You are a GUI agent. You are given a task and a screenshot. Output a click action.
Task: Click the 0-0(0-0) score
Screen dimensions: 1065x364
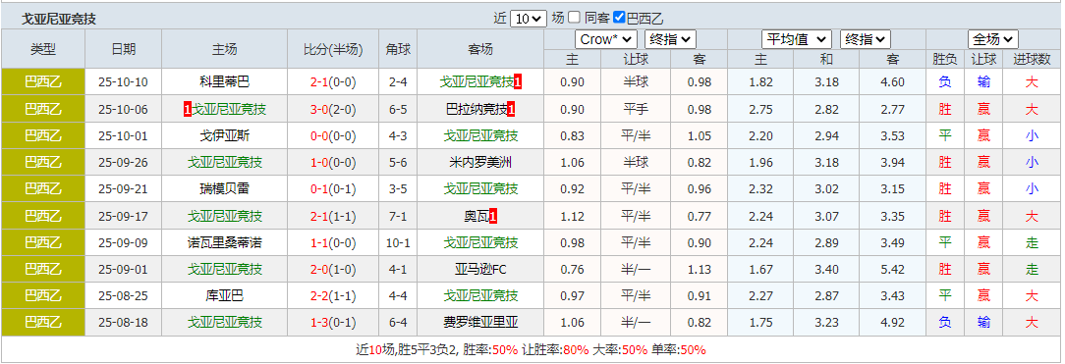pyautogui.click(x=333, y=135)
